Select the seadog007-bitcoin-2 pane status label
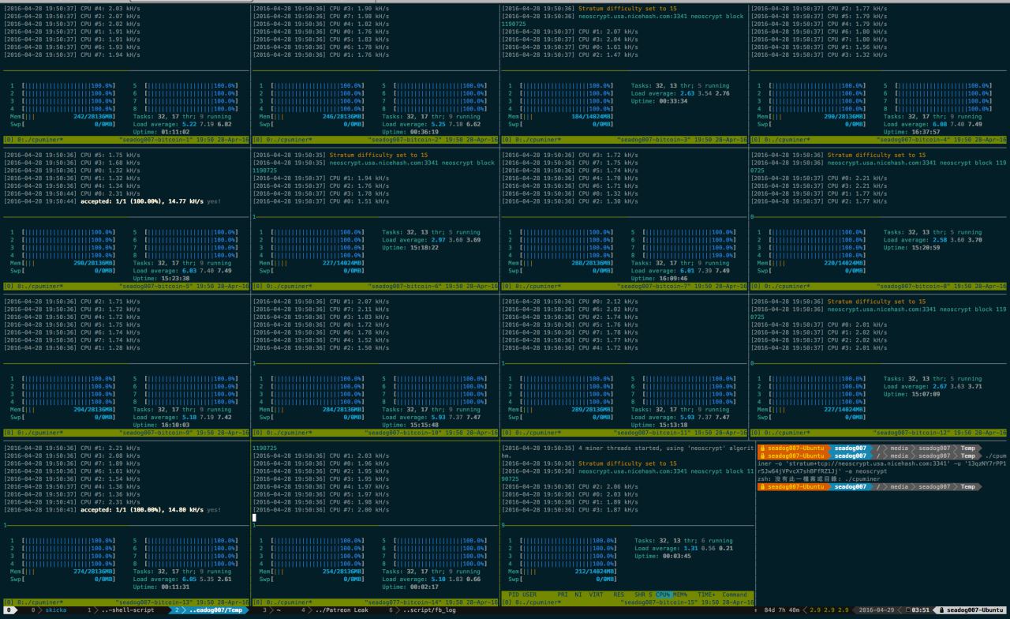1010x619 pixels. (405, 140)
